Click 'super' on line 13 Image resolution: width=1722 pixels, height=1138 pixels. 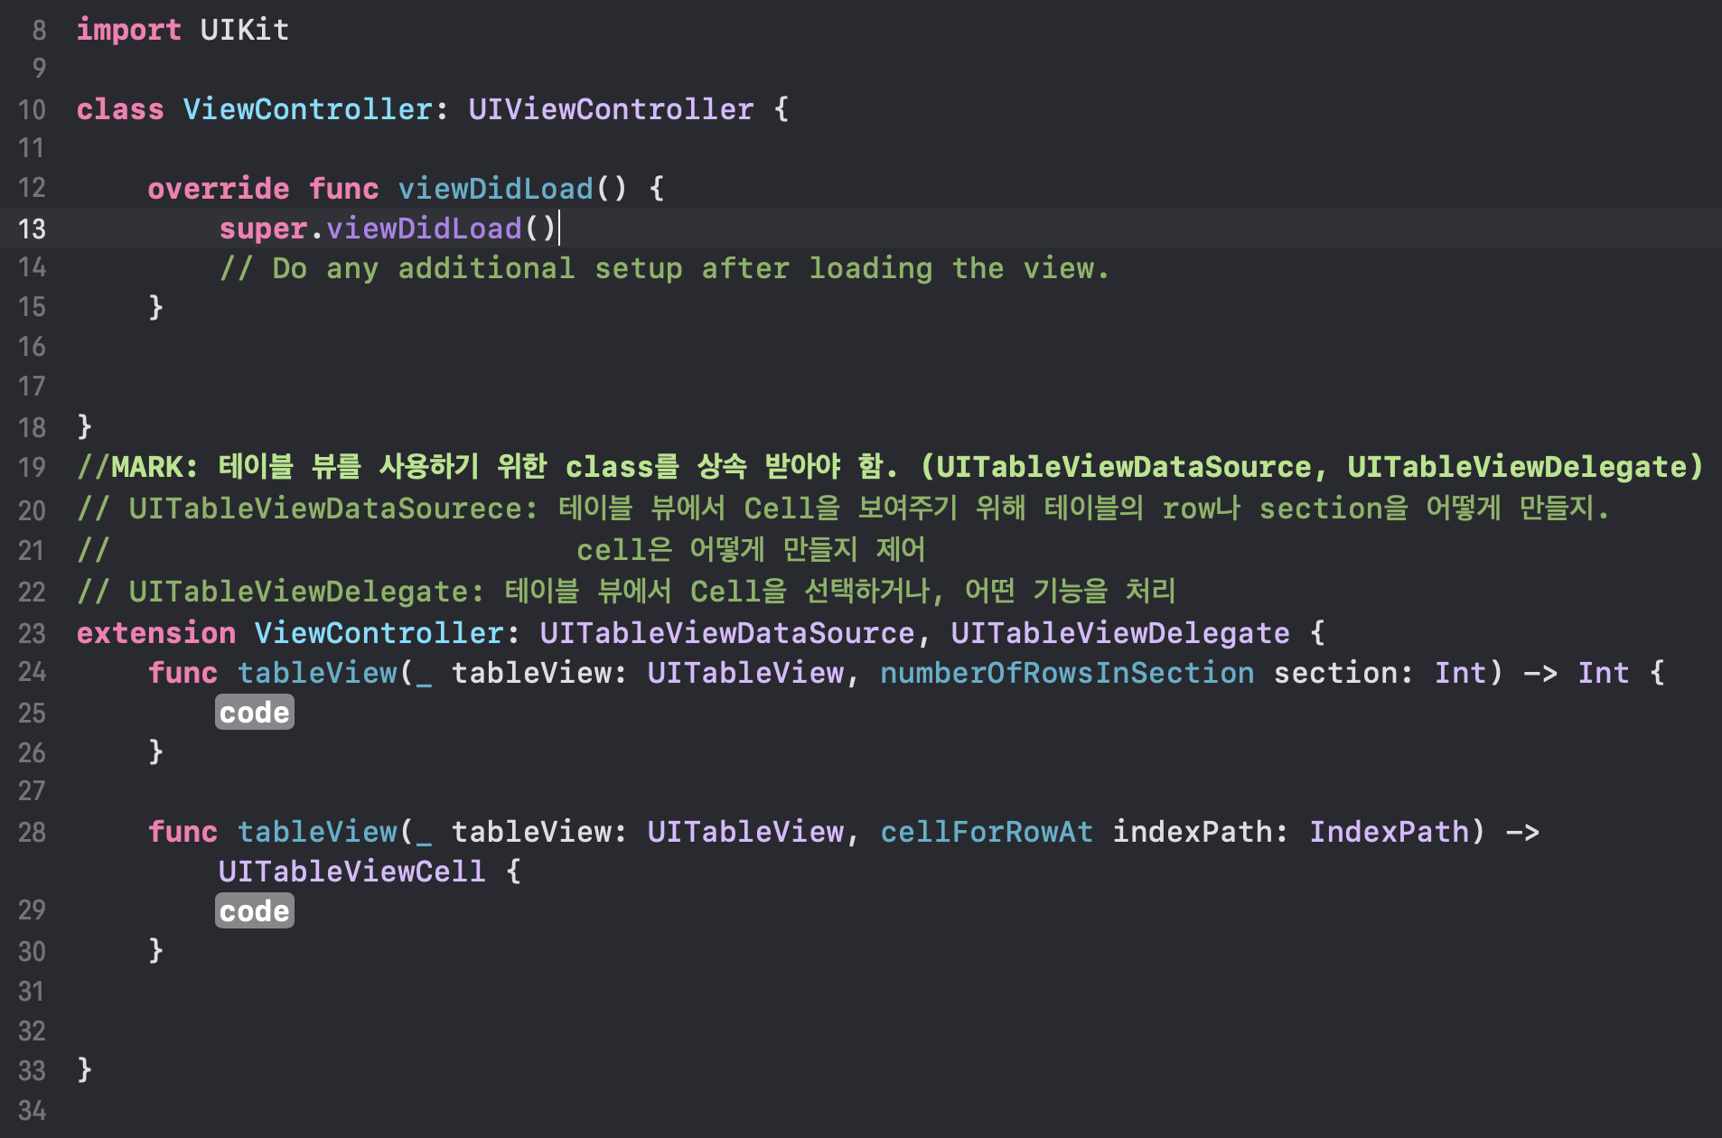point(263,229)
